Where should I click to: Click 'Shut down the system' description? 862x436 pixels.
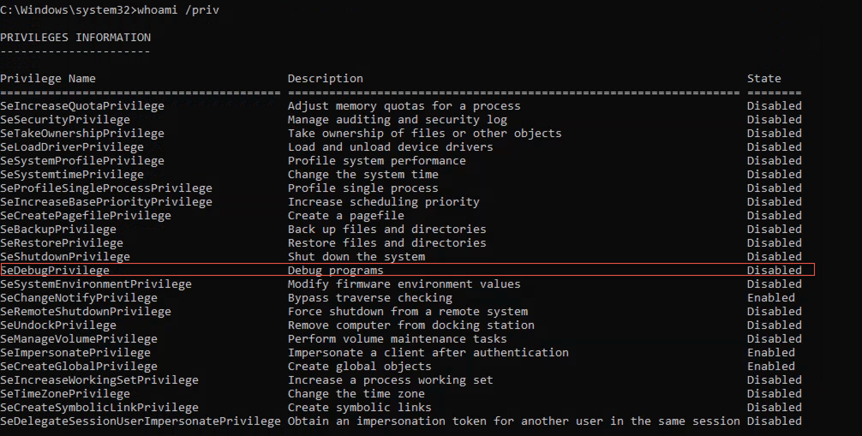356,257
